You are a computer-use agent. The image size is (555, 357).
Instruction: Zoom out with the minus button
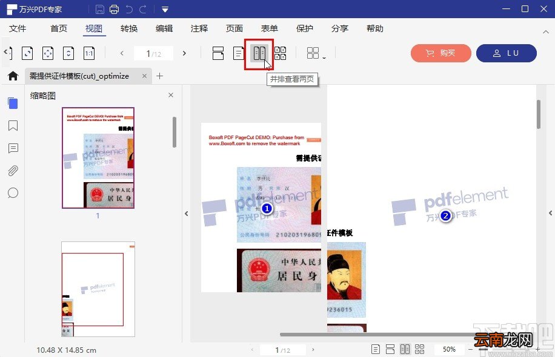pos(470,349)
